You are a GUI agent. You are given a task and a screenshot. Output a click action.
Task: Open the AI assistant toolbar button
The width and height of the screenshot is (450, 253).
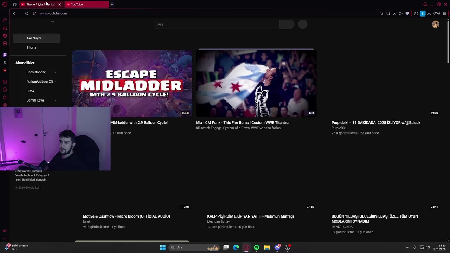(x=437, y=13)
